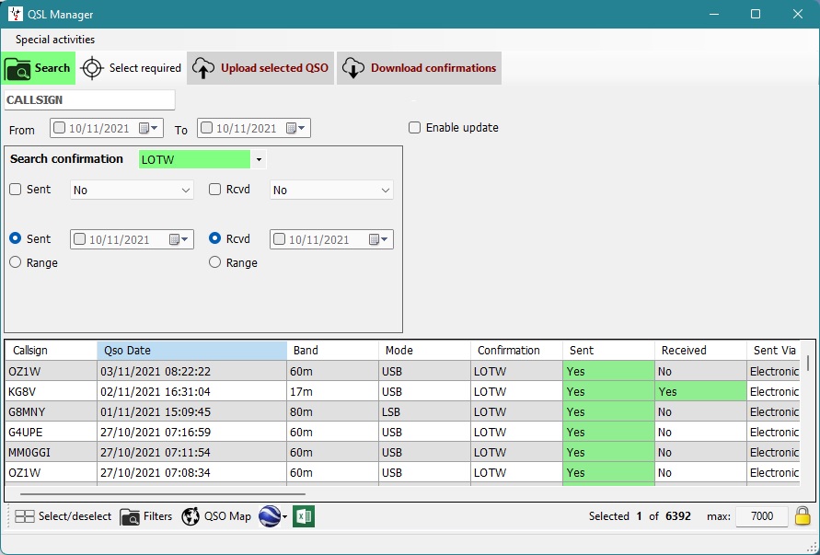820x555 pixels.
Task: Click the Received No cell in MM0GGI row
Action: point(700,453)
